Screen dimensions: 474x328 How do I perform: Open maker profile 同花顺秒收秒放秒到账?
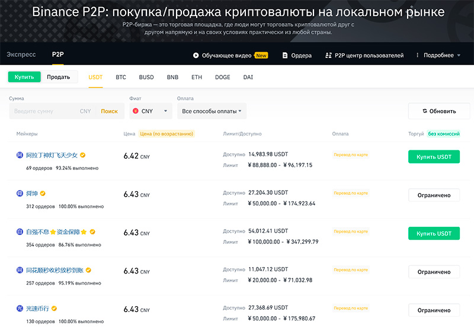[53, 270]
